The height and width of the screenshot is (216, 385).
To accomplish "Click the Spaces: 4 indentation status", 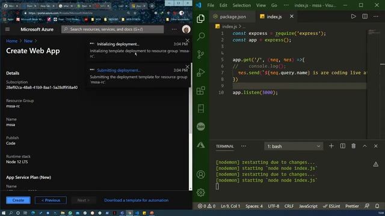I will point(254,206).
